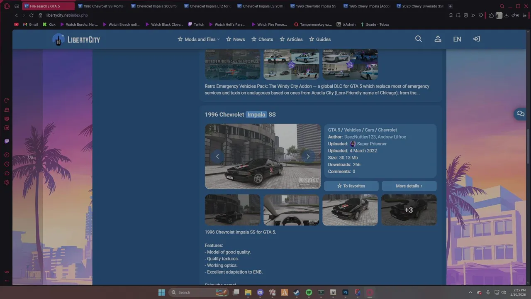Click the snapshot capture icon in toolbar
Viewport: 531px width, 299px height.
click(x=458, y=15)
